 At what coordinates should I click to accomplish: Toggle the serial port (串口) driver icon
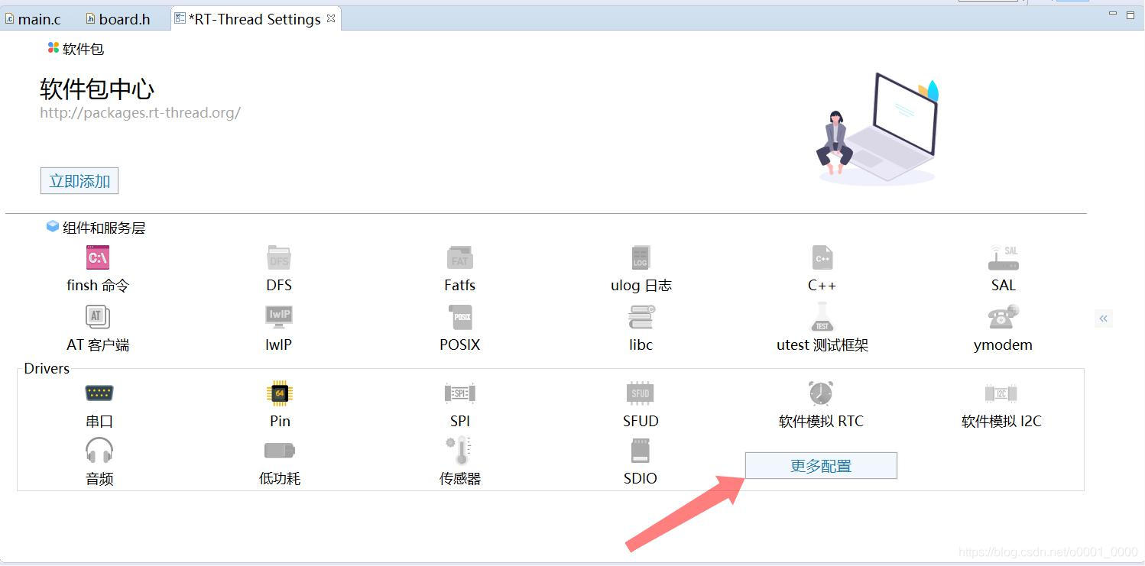pyautogui.click(x=99, y=393)
